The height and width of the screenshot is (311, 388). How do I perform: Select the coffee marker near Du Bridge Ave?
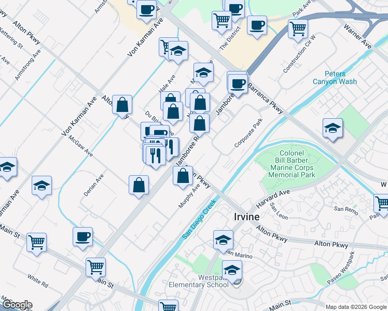[x=159, y=131]
